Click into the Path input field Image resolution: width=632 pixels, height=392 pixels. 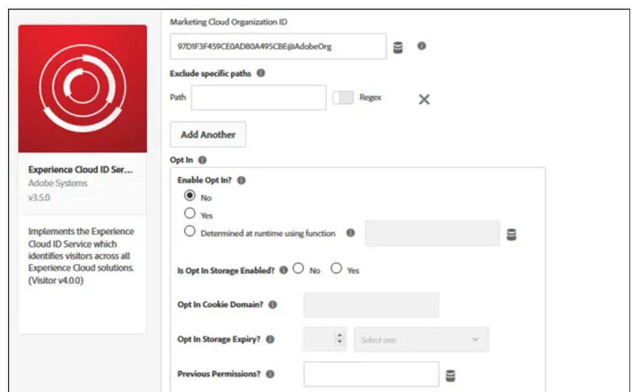259,98
